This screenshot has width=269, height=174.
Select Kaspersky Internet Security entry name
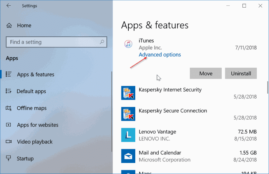click(x=170, y=89)
